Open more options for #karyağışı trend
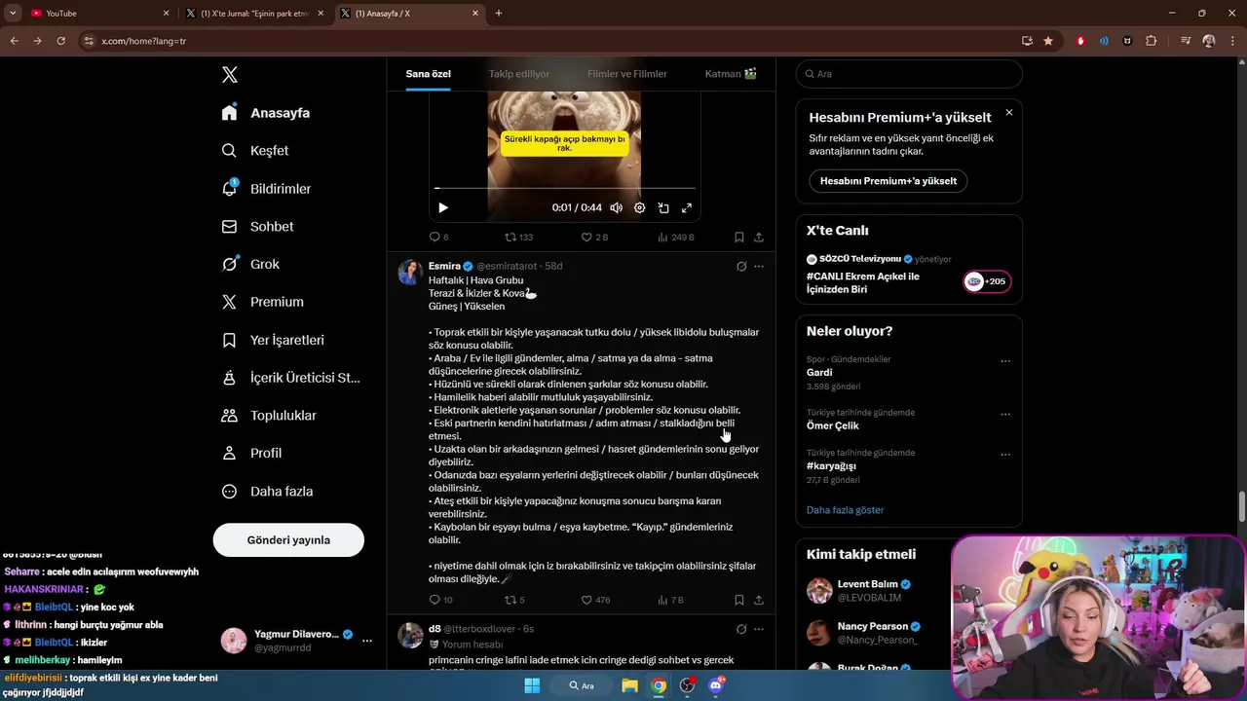The height and width of the screenshot is (701, 1247). pyautogui.click(x=1005, y=454)
